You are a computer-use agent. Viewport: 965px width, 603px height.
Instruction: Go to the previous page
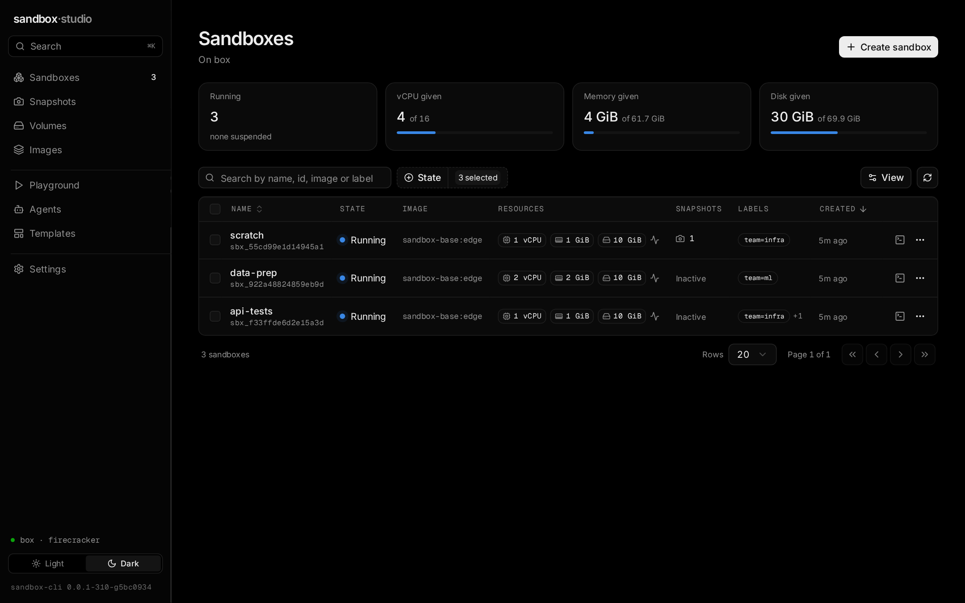pos(876,354)
